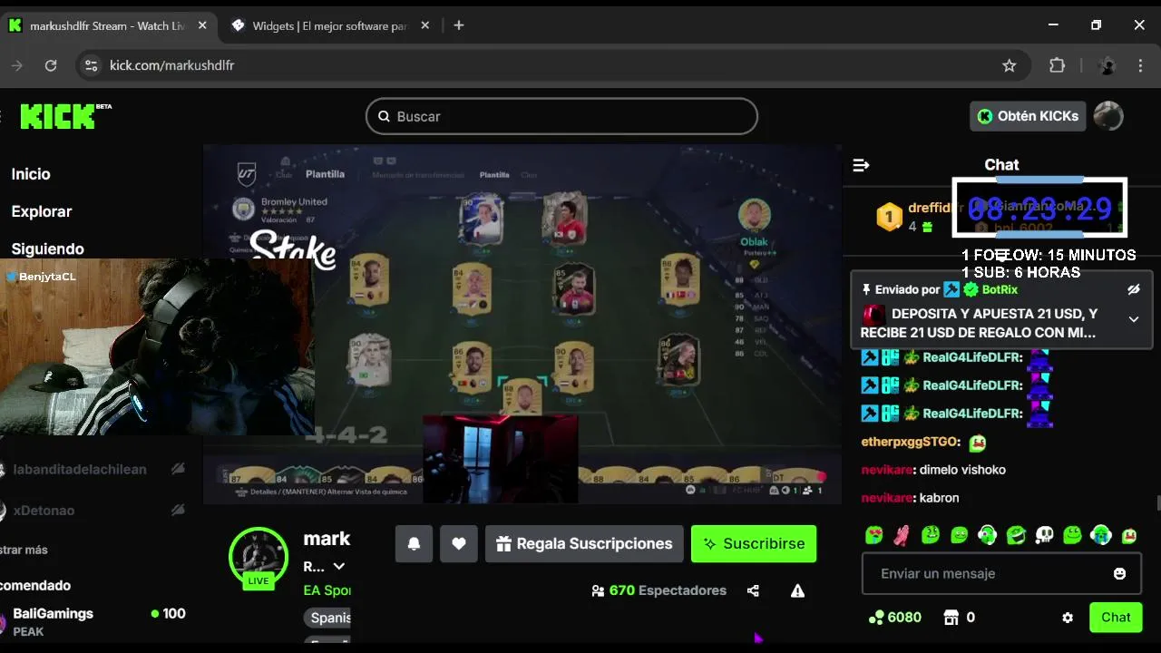Viewport: 1161px width, 653px height.
Task: Open Inicio in the sidebar
Action: (x=31, y=174)
